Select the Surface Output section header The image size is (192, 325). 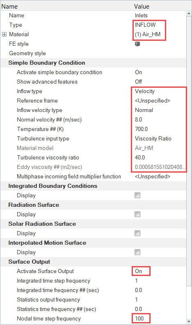pyautogui.click(x=29, y=262)
